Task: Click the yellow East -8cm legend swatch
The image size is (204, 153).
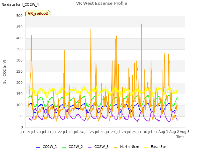Action: [146, 147]
